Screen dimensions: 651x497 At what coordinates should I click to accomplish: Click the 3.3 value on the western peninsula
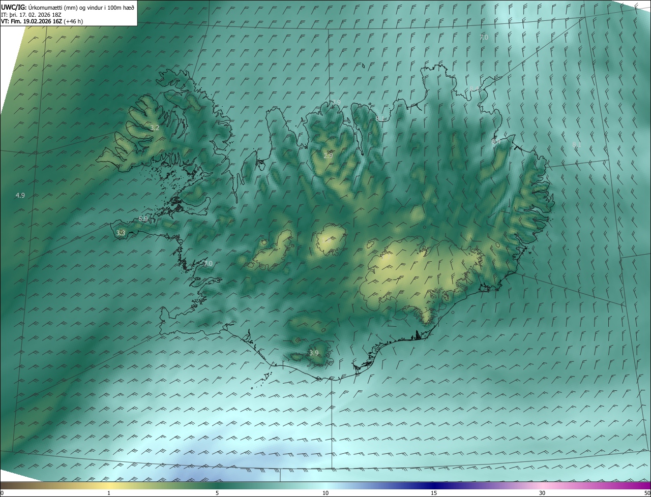click(x=121, y=233)
